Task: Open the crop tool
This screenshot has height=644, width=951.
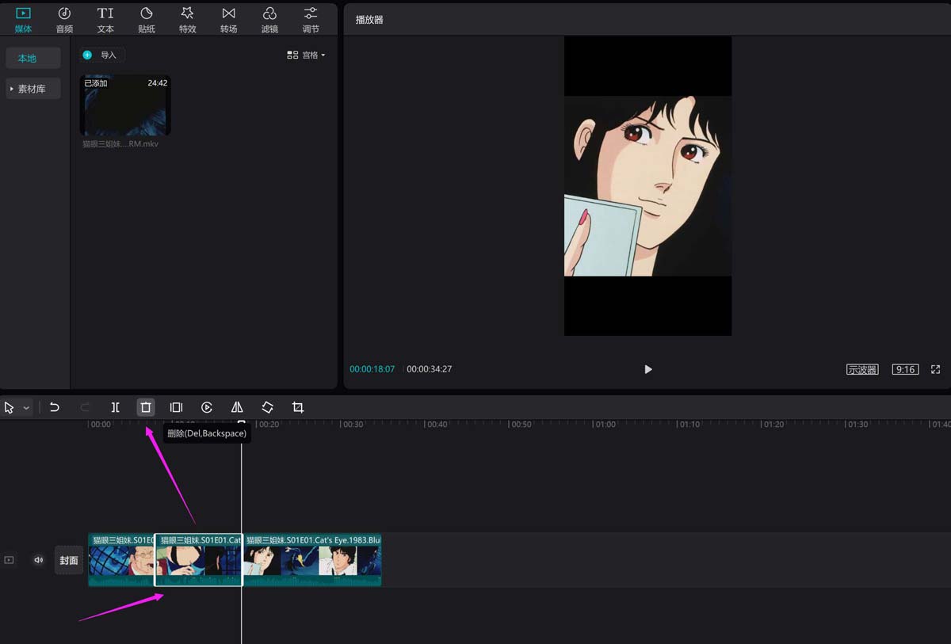Action: [298, 407]
